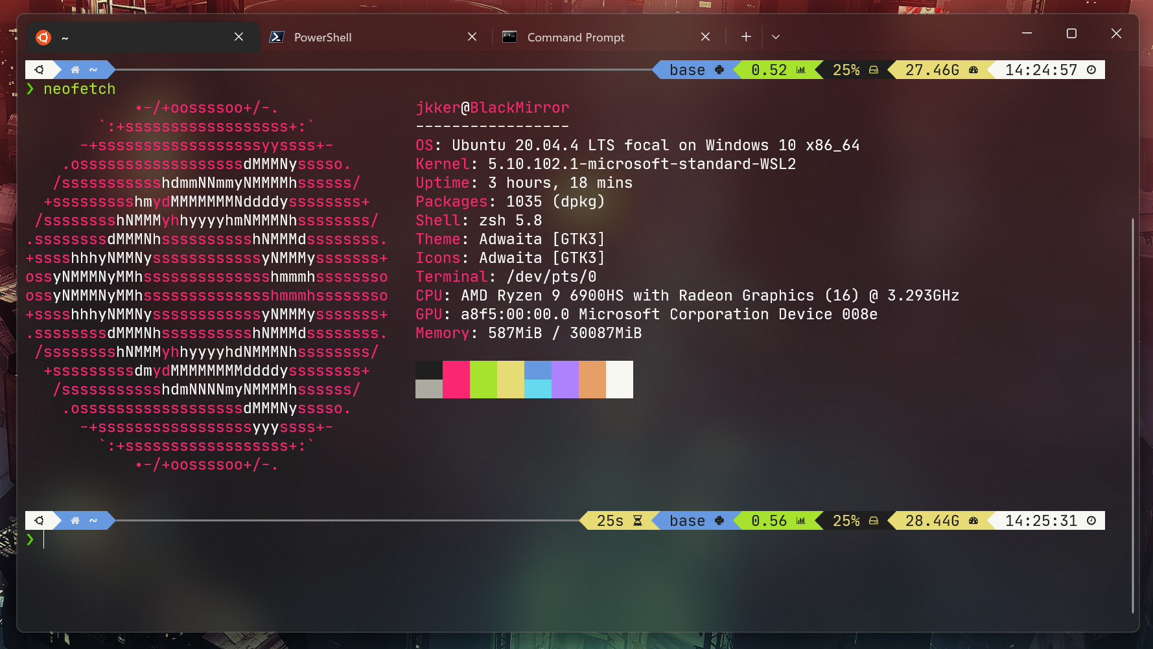The width and height of the screenshot is (1153, 649).
Task: Click the Command Prompt icon in tab
Action: [510, 37]
